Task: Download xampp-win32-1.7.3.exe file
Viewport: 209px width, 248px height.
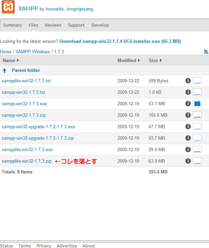Action: coord(24,104)
